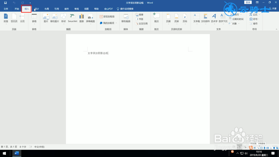Add a comment with 批注 icon
The width and height of the screenshot is (279, 157).
(x=157, y=18)
